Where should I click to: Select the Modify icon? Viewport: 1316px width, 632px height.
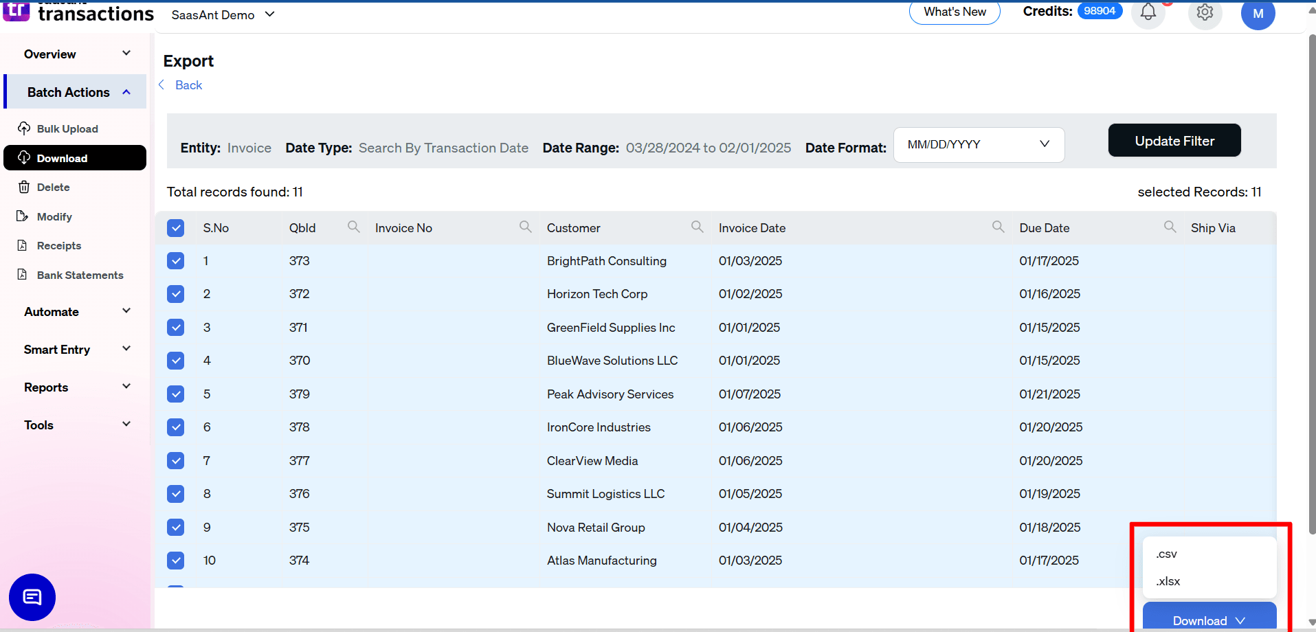24,216
